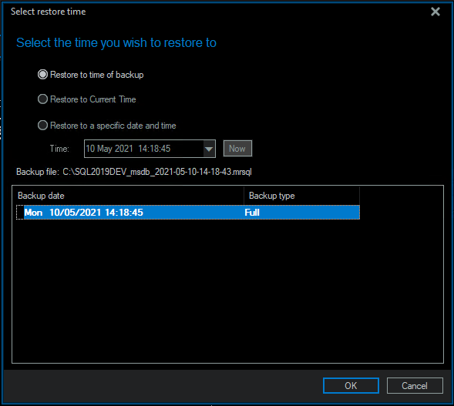Viewport: 454px width, 406px height.
Task: Click the 14:18:45 clock portion of Time
Action: (x=154, y=149)
